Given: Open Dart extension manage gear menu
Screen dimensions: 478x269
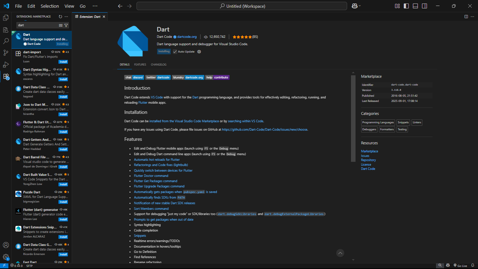Looking at the screenshot, I should point(199,51).
